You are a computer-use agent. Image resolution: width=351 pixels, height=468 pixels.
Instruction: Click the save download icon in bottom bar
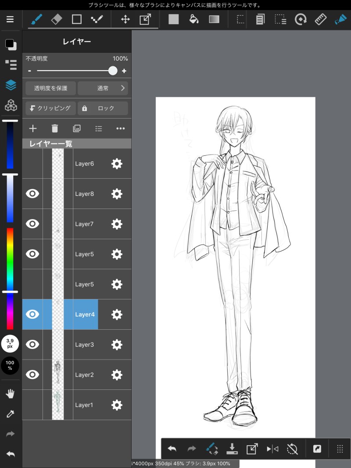[x=232, y=449]
